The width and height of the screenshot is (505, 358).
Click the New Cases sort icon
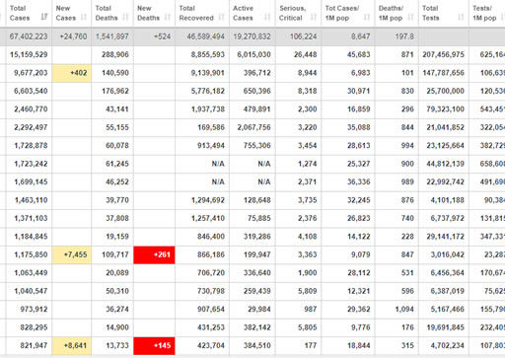coord(84,17)
